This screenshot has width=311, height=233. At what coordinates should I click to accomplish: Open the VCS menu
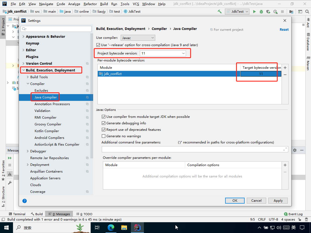[136, 4]
